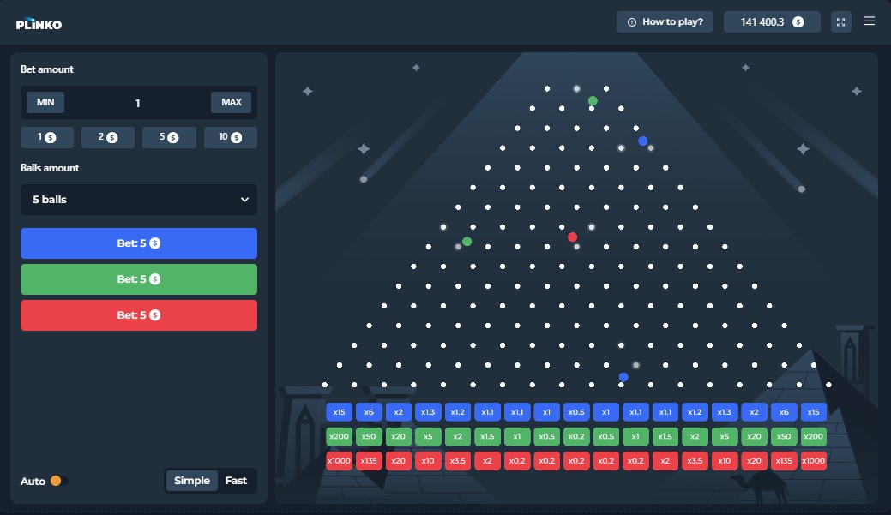Screen dimensions: 891x515
Task: Toggle the Auto switch on
Action: (58, 481)
